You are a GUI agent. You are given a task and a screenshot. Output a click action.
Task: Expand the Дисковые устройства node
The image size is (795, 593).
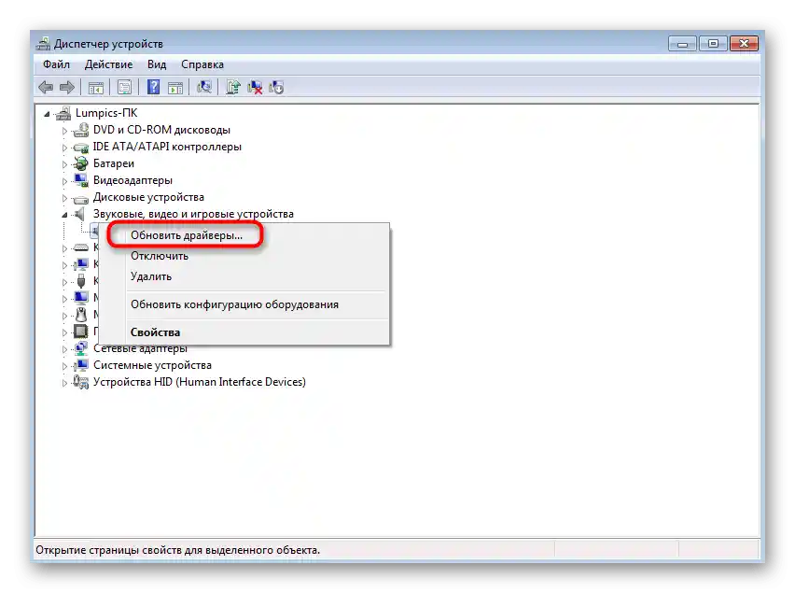pyautogui.click(x=64, y=198)
